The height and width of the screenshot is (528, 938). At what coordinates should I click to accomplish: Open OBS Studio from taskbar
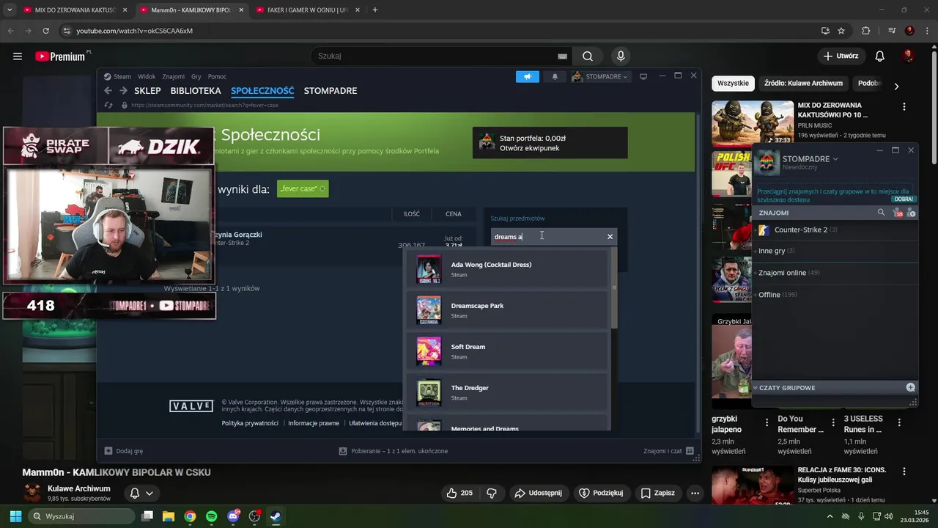(254, 516)
